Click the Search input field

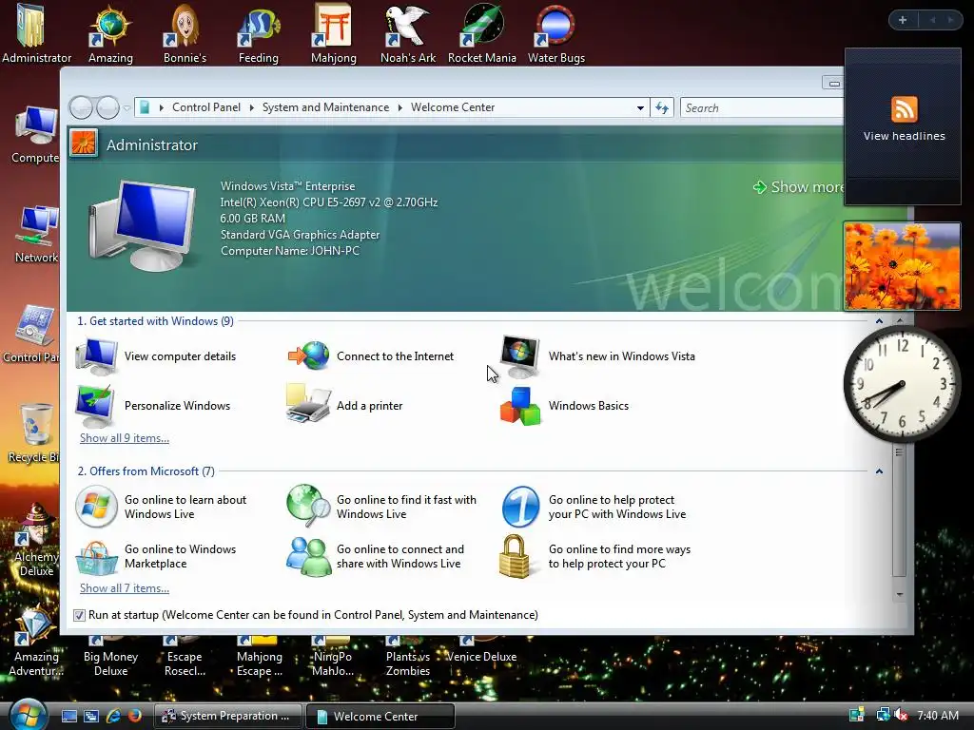point(762,108)
